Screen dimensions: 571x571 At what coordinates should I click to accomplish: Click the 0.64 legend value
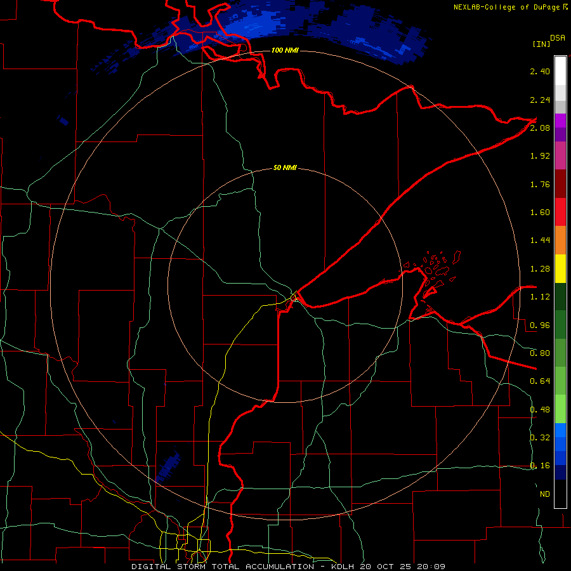(x=540, y=381)
